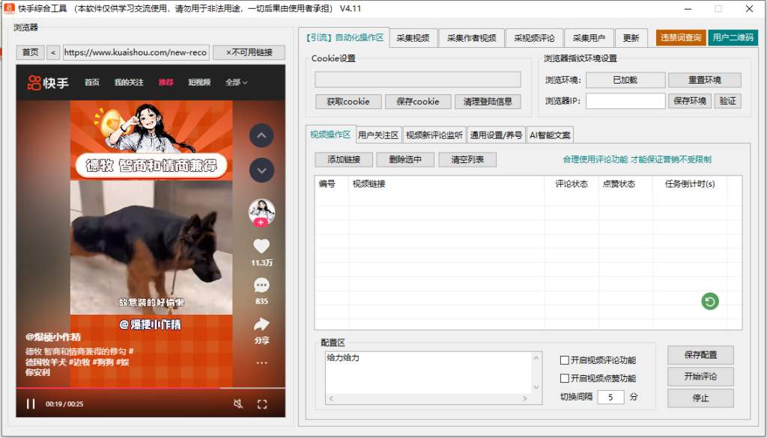Unmute the video with speaker icon
Image resolution: width=767 pixels, height=438 pixels.
pyautogui.click(x=238, y=404)
